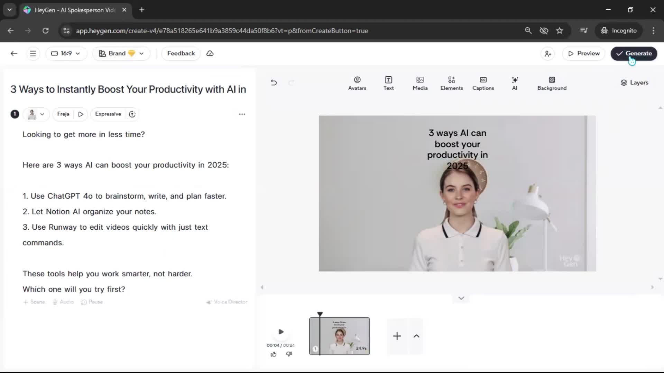
Task: Click the Preview button
Action: (x=583, y=54)
